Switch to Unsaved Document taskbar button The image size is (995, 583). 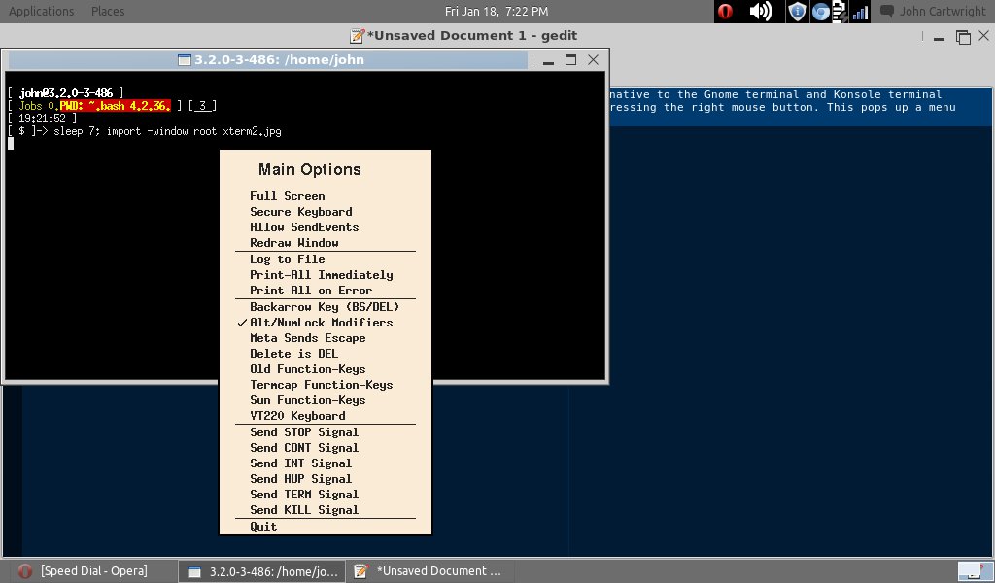pyautogui.click(x=430, y=571)
